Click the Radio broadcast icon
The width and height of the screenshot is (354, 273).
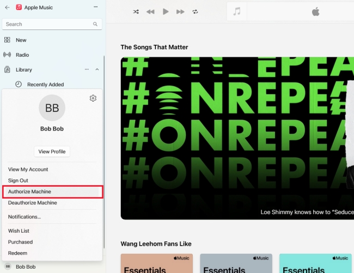tap(7, 55)
